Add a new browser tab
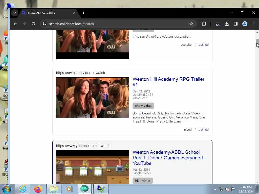 click(x=83, y=13)
